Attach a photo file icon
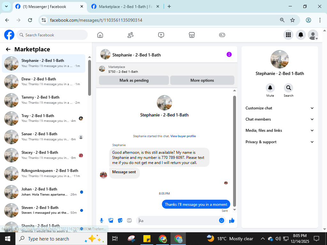This screenshot has height=245, width=327. (111, 220)
